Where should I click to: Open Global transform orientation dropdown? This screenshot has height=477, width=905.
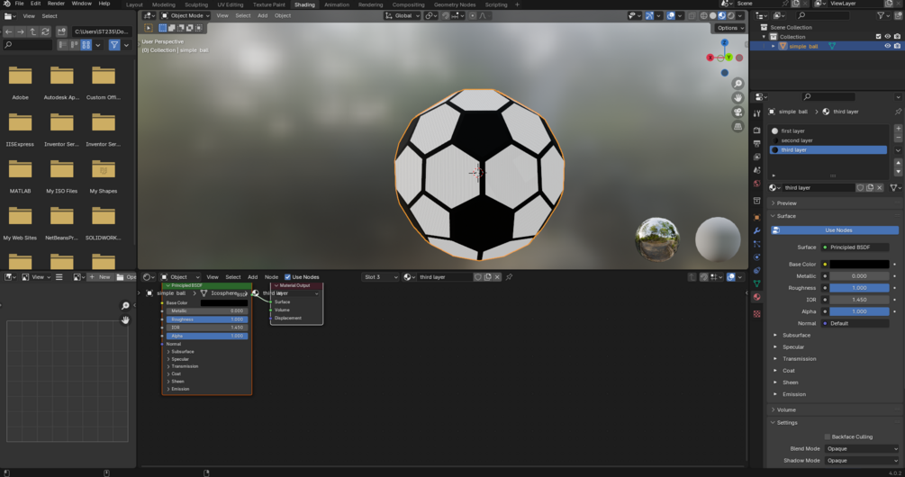pyautogui.click(x=403, y=15)
